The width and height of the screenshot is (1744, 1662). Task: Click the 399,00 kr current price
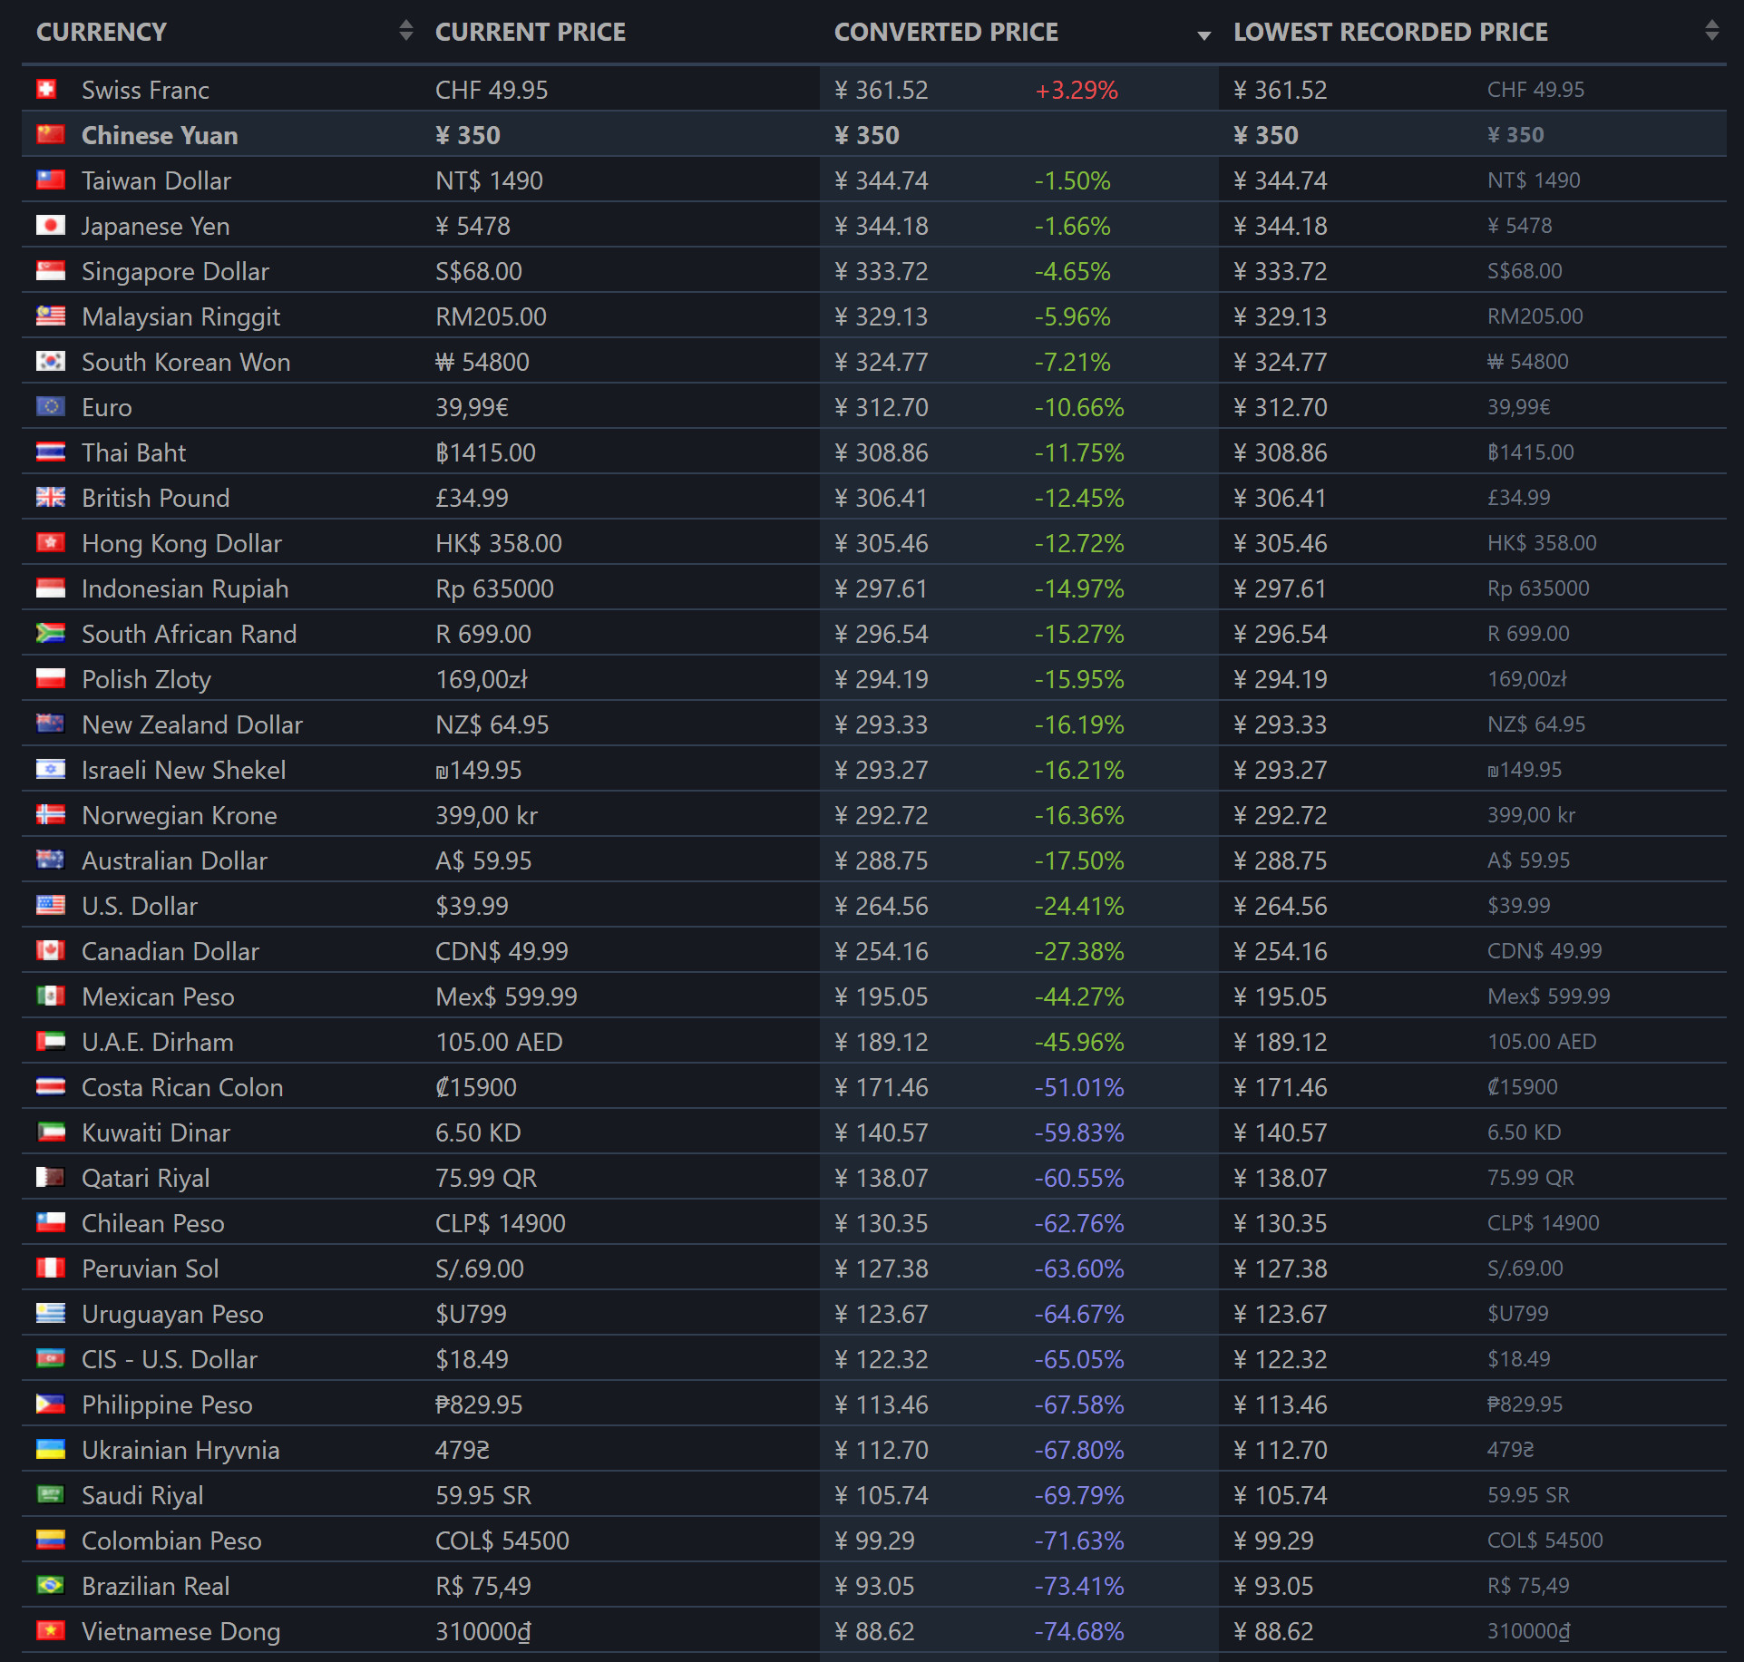(x=487, y=815)
